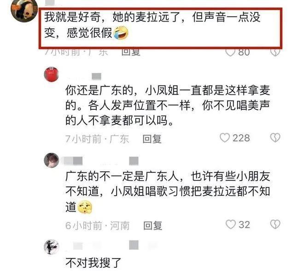Open the girl portrait avatar profile
The width and height of the screenshot is (292, 271).
(x=52, y=160)
